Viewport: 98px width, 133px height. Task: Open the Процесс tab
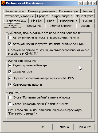coord(43,16)
